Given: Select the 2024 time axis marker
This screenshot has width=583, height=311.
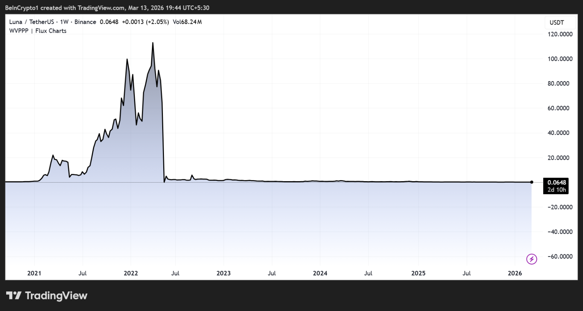Looking at the screenshot, I should 320,273.
